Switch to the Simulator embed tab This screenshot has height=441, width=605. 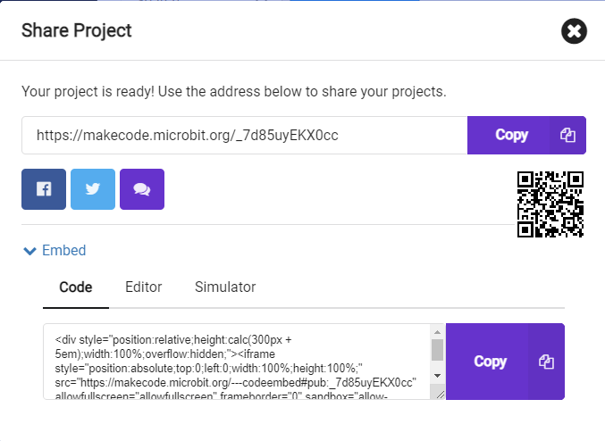225,287
